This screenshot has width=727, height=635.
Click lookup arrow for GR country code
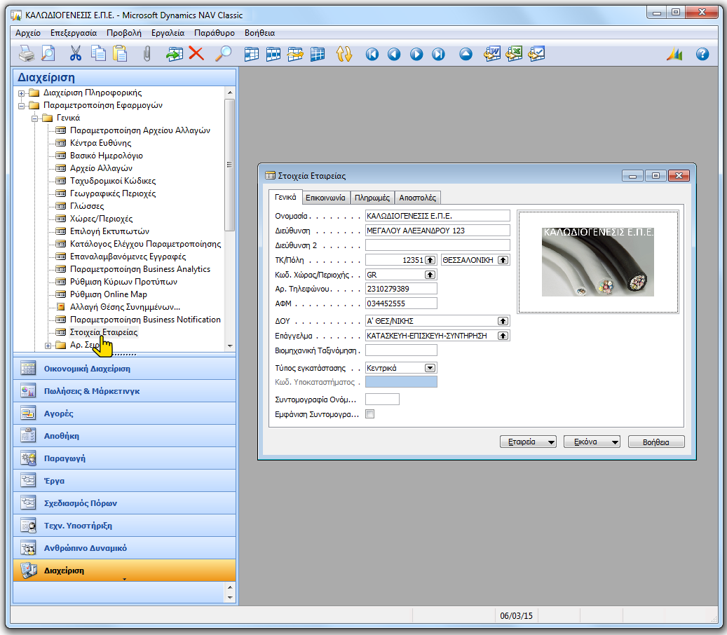pyautogui.click(x=430, y=275)
